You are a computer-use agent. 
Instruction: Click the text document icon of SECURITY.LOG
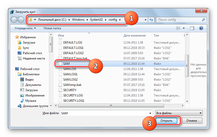(60, 95)
